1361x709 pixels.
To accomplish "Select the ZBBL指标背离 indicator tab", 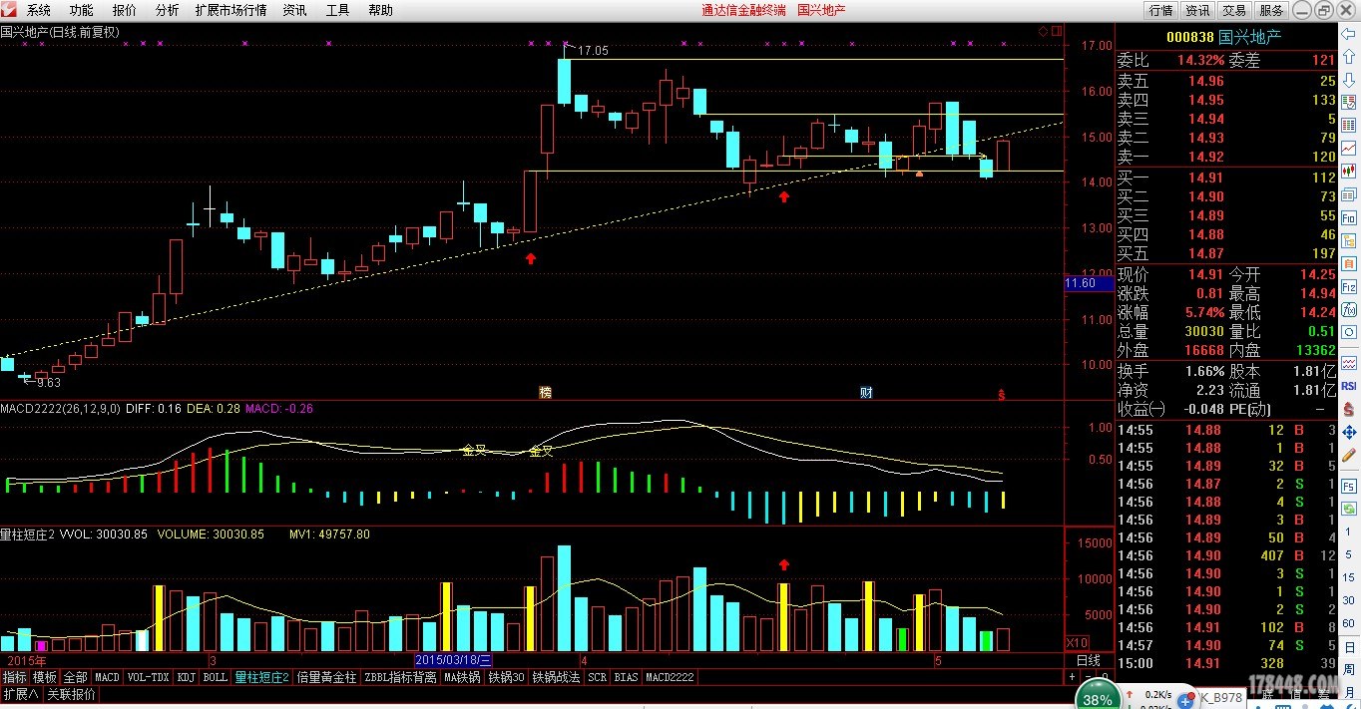I will (x=400, y=677).
